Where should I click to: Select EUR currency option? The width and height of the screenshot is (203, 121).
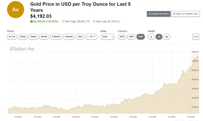pyautogui.click(x=122, y=37)
